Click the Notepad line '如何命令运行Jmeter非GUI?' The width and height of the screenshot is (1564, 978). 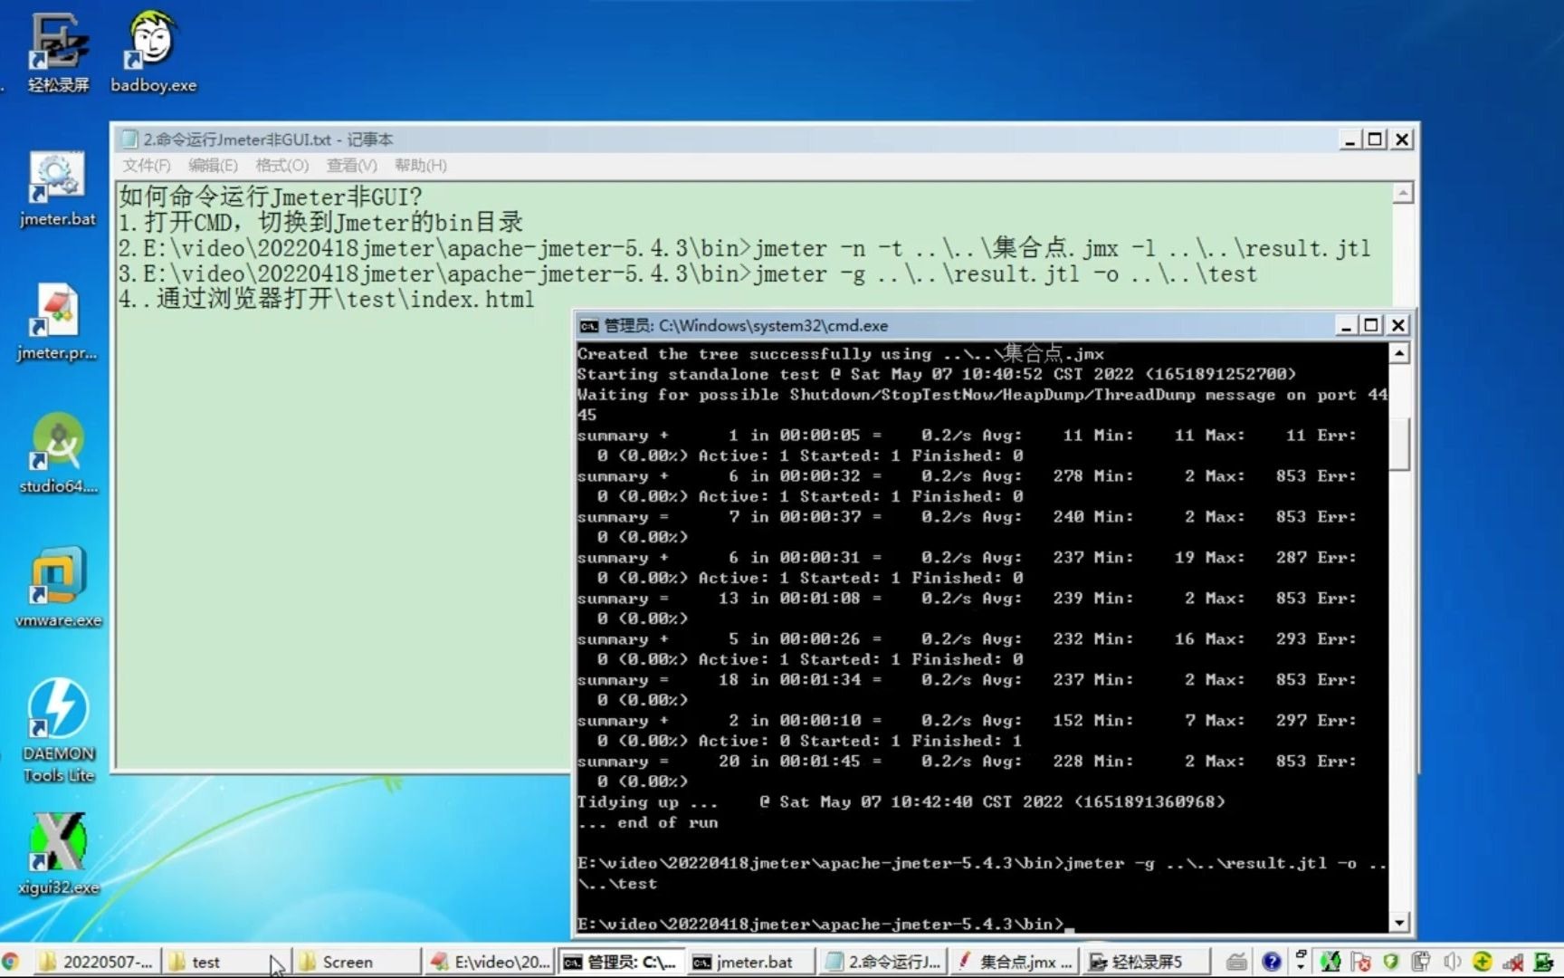pos(270,197)
